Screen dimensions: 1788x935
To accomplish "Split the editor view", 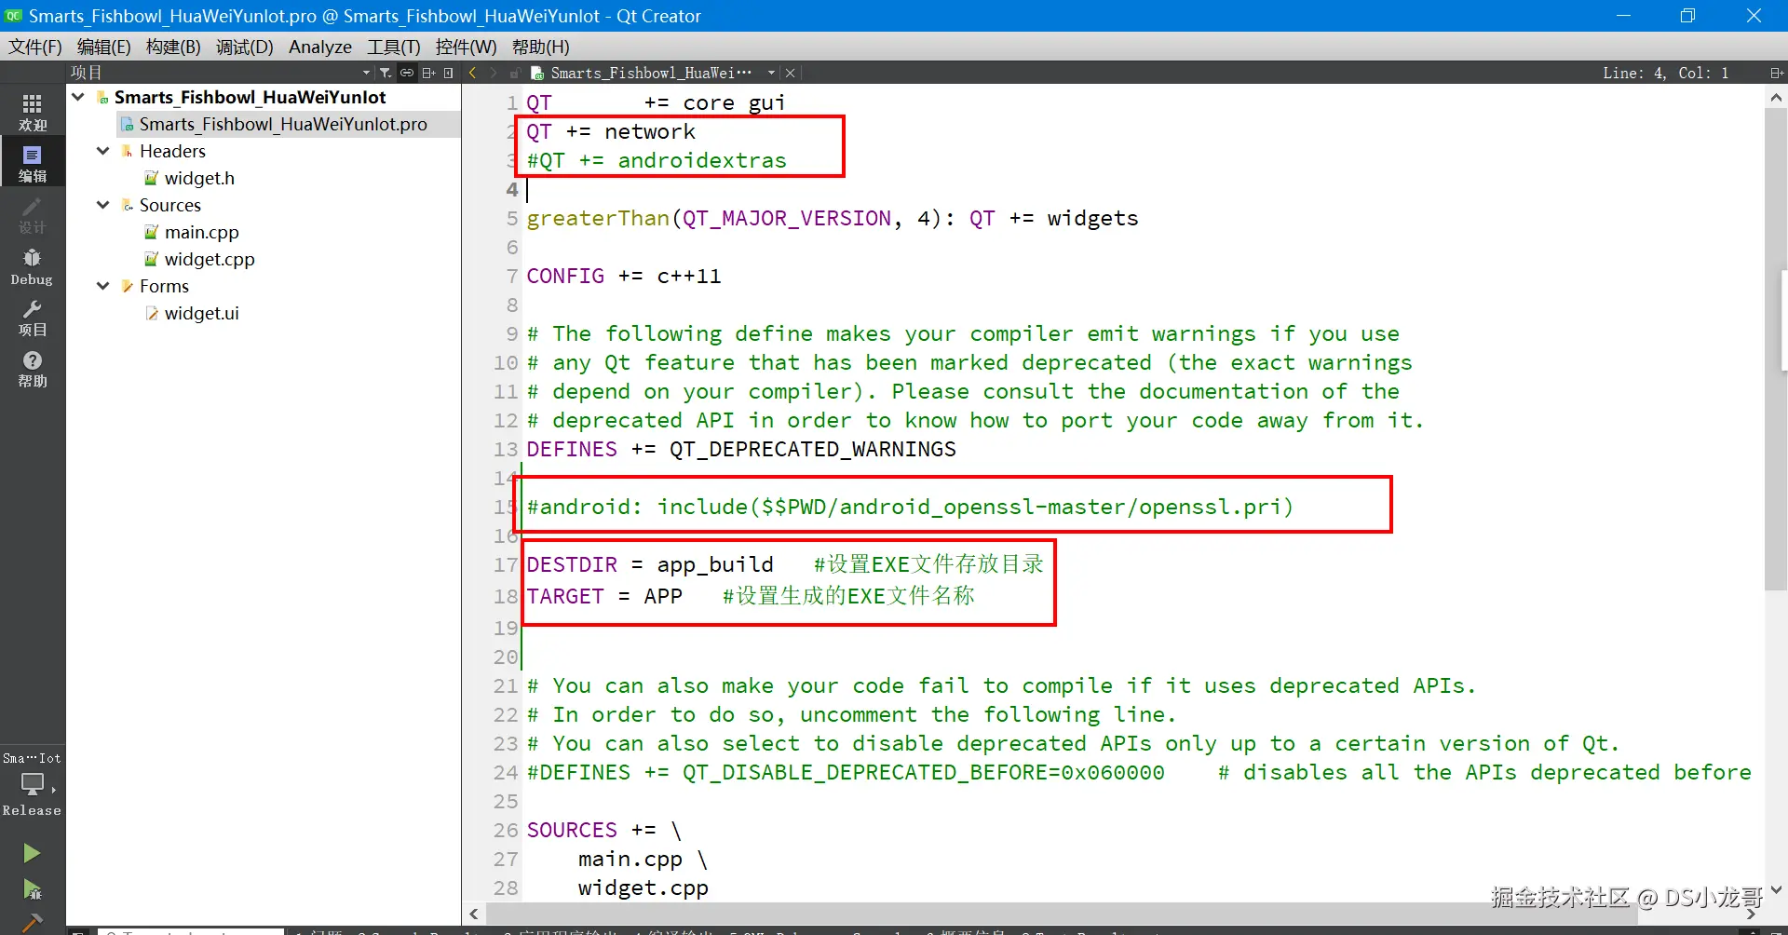I will tap(1776, 73).
